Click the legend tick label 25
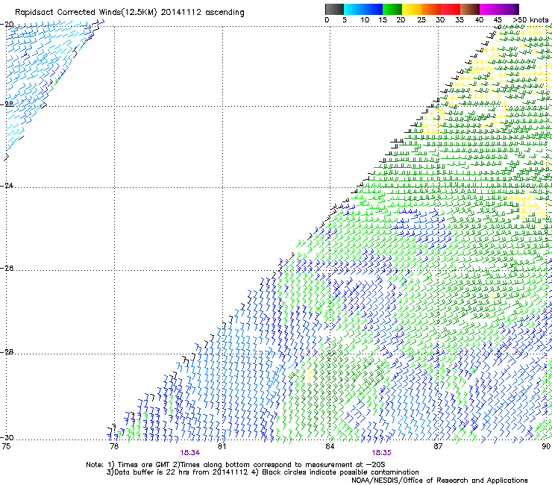Viewport: 552px width, 485px height. coord(421,20)
